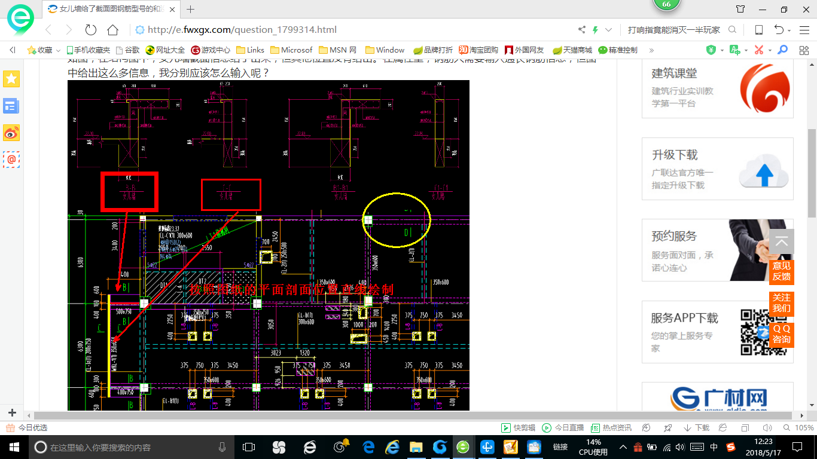Open the Microsof bookmark folder
This screenshot has height=459, width=817.
(x=292, y=50)
